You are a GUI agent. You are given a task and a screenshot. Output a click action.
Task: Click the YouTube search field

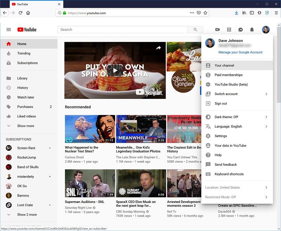point(123,29)
